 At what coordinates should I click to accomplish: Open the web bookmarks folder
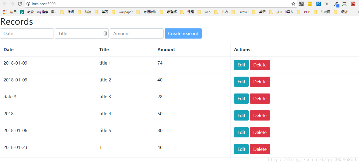click(x=204, y=12)
